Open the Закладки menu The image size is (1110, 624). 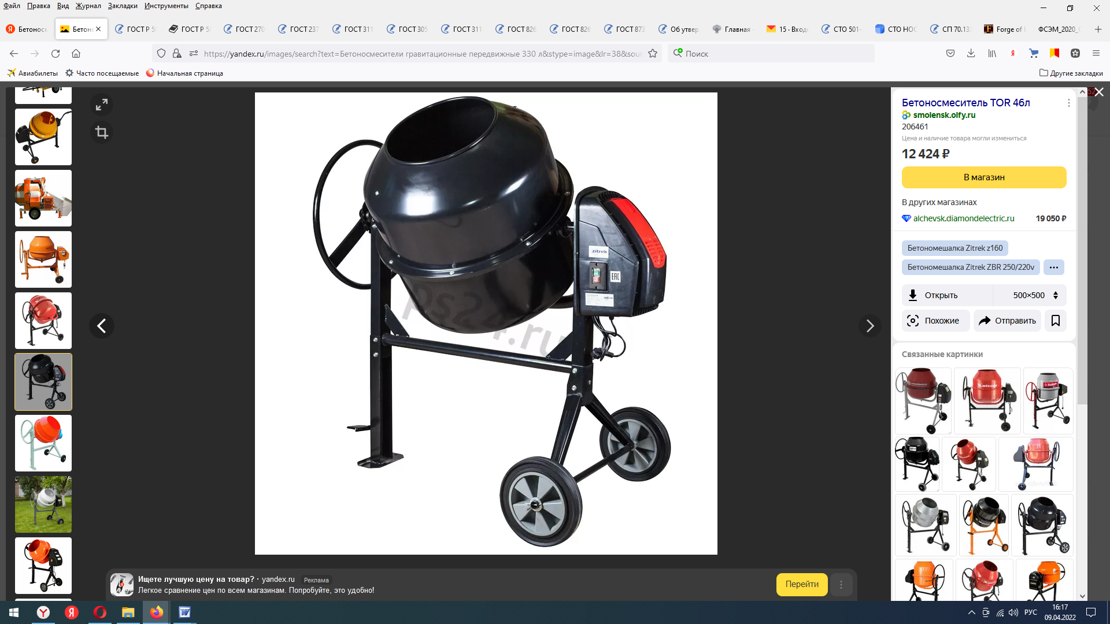[x=123, y=6]
